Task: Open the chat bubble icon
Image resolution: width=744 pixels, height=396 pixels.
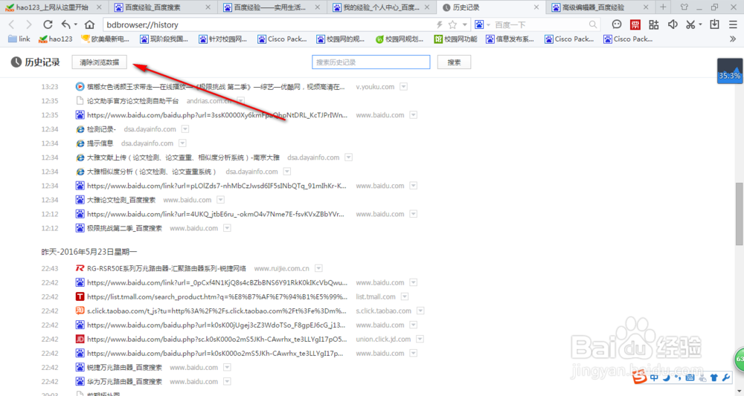Action: pyautogui.click(x=616, y=25)
